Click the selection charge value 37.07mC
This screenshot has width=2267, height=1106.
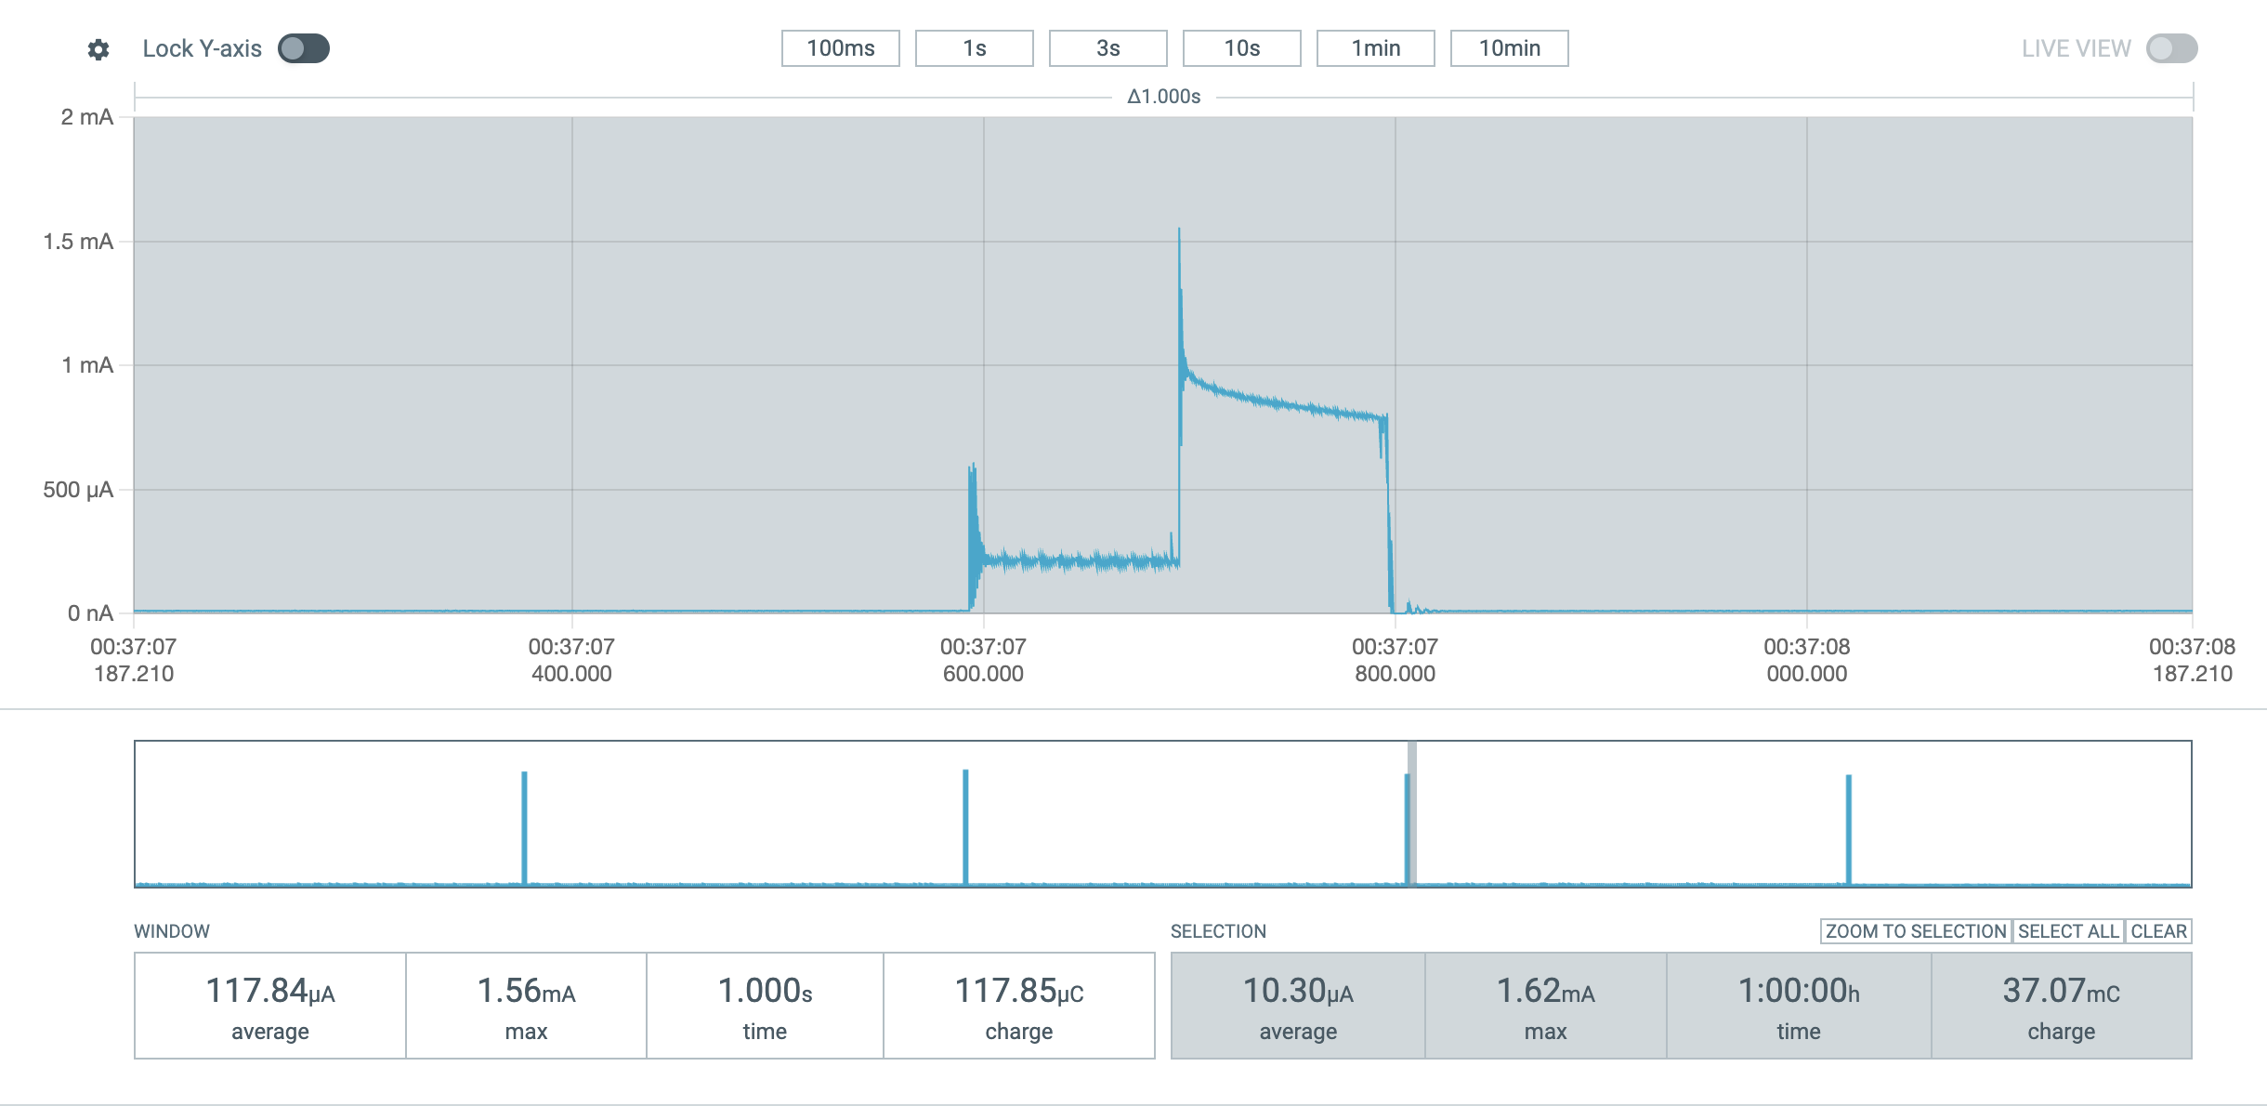2061,991
